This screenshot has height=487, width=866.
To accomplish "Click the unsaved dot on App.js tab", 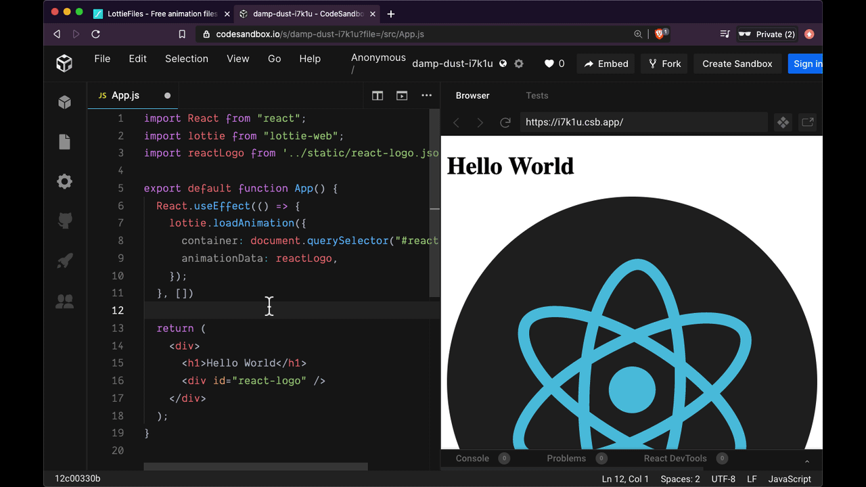I will click(x=167, y=95).
